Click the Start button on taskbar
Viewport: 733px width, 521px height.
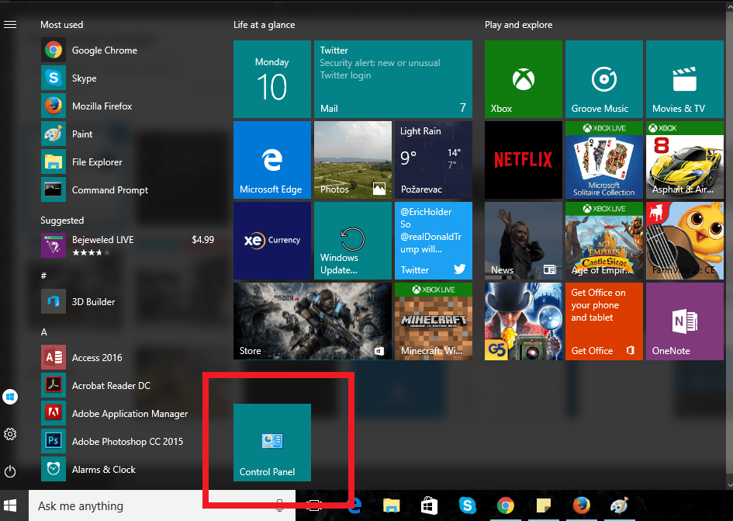tap(10, 505)
